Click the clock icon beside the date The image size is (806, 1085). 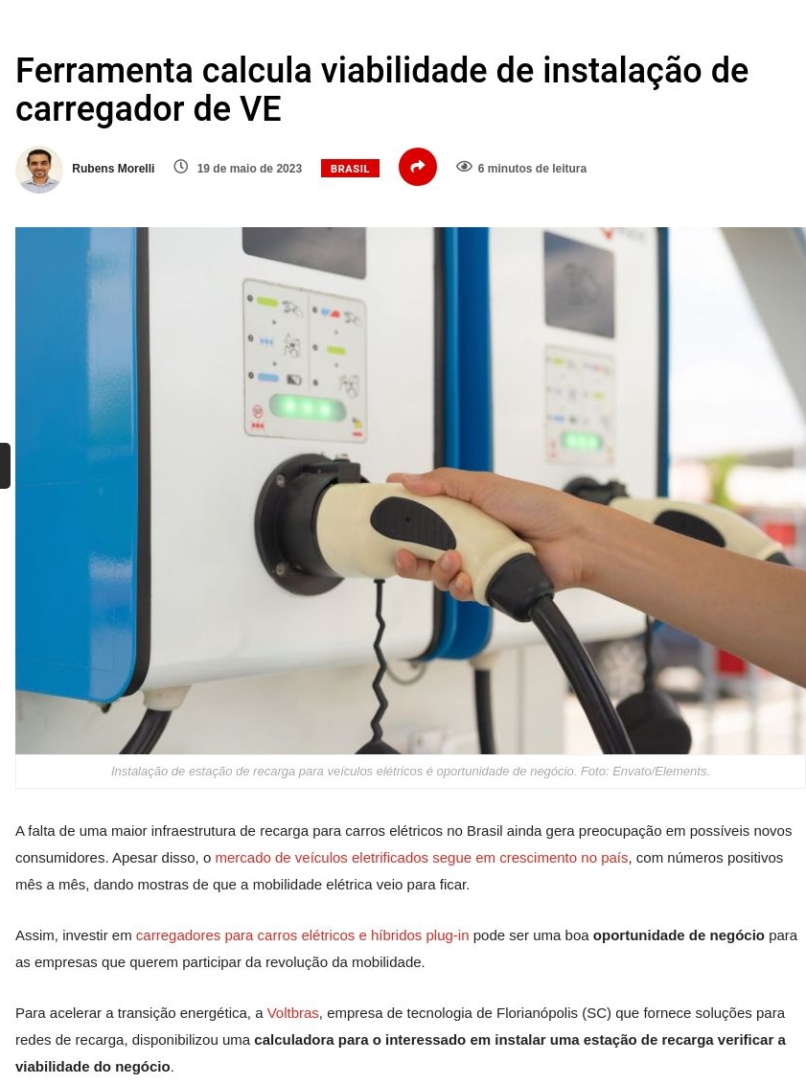(x=180, y=167)
